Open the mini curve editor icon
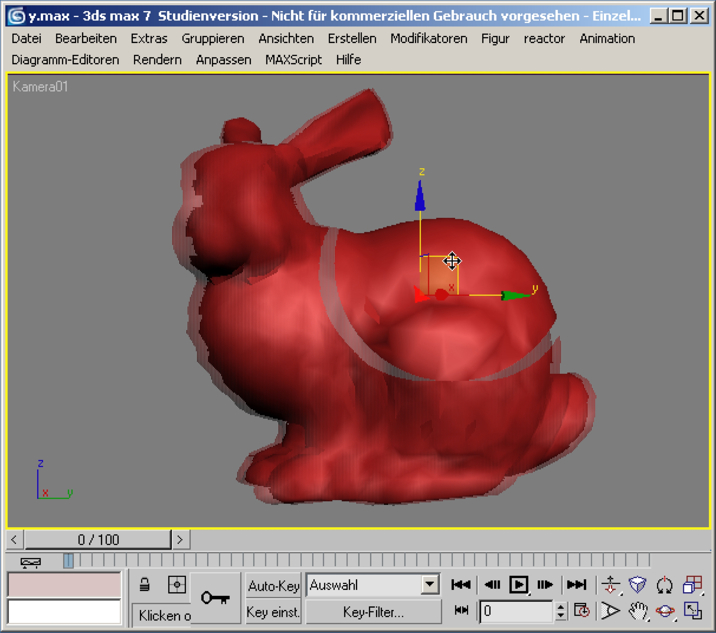 click(31, 562)
